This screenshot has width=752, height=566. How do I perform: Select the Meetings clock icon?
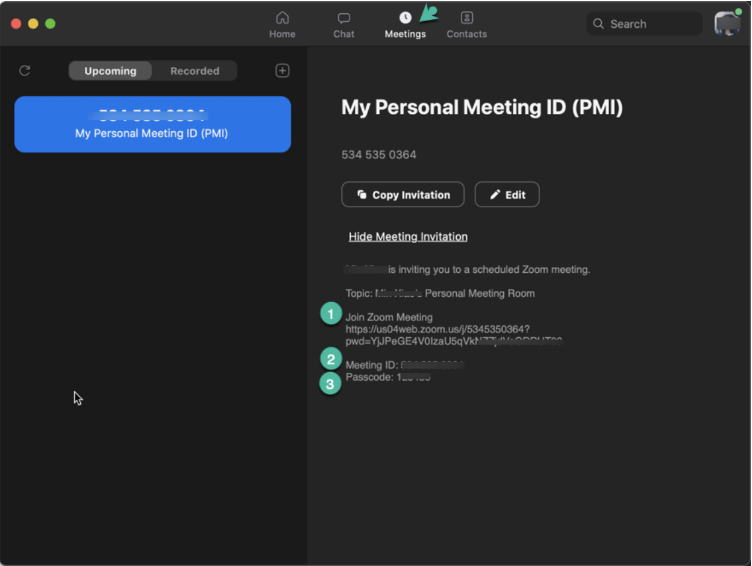pyautogui.click(x=405, y=18)
